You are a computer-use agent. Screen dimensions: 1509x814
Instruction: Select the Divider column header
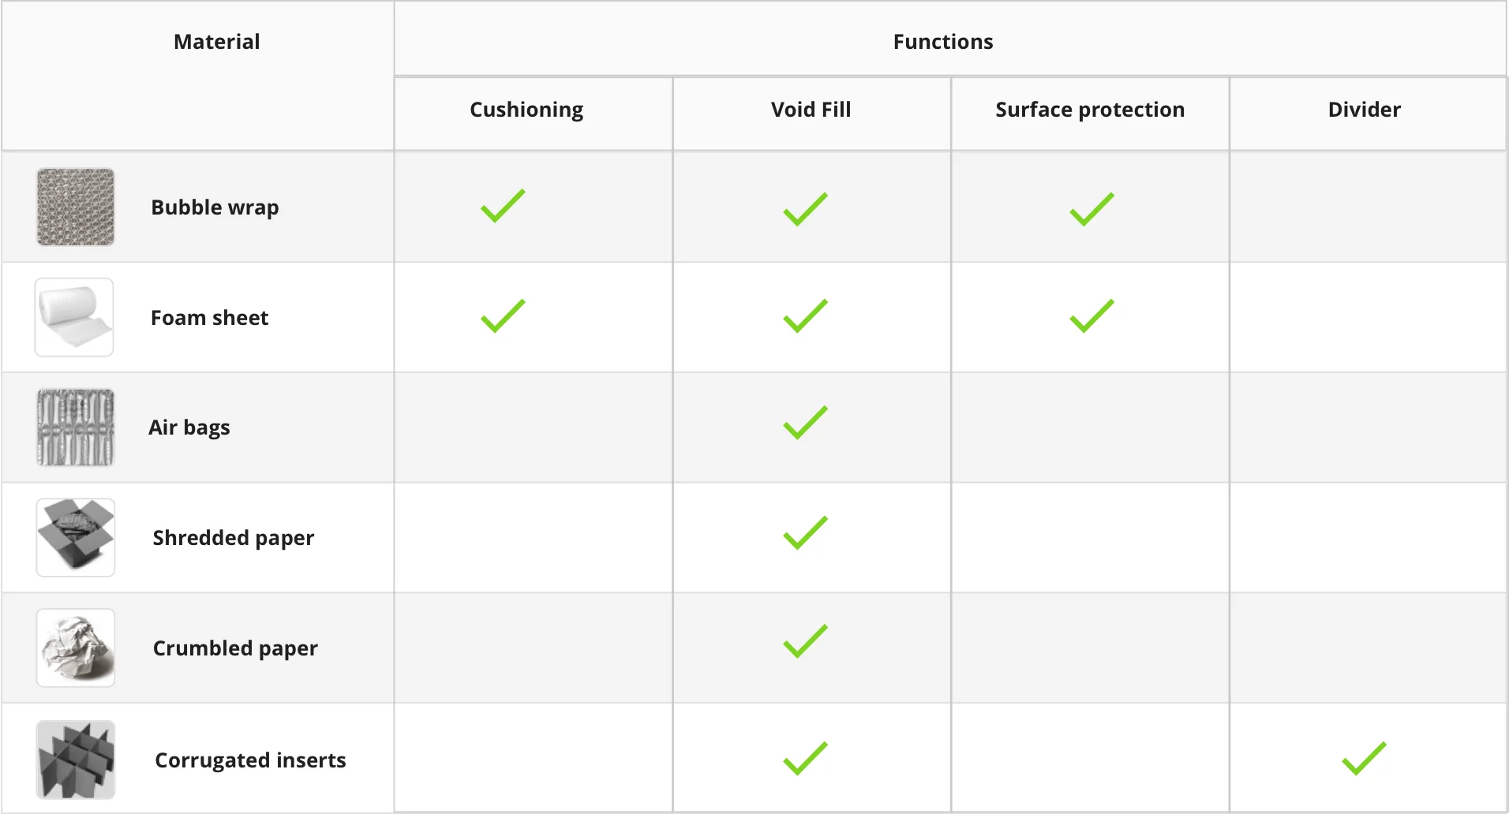pos(1364,110)
